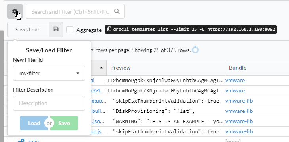Click the Bundle column header
This screenshot has height=142, width=289.
pyautogui.click(x=257, y=68)
